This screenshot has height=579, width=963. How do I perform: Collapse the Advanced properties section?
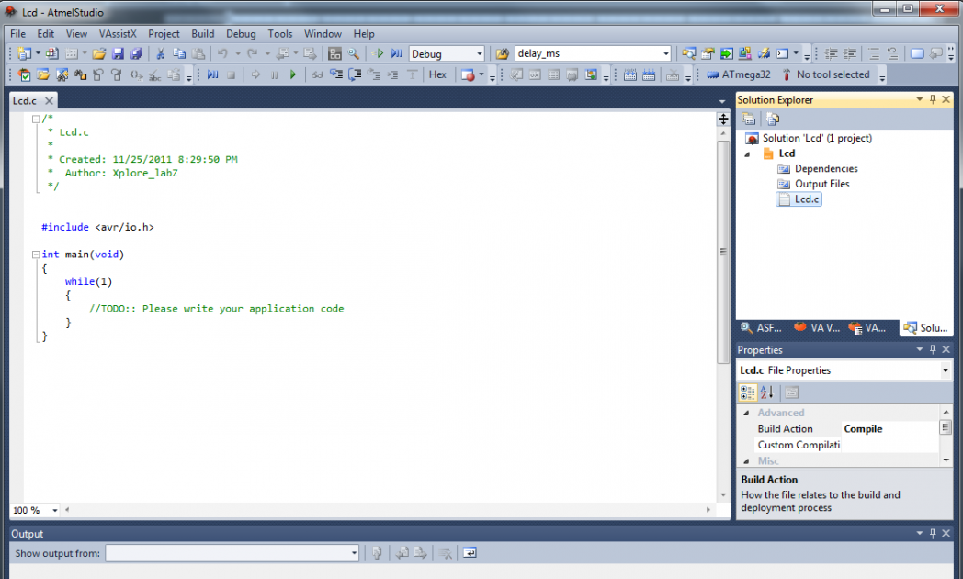click(746, 414)
